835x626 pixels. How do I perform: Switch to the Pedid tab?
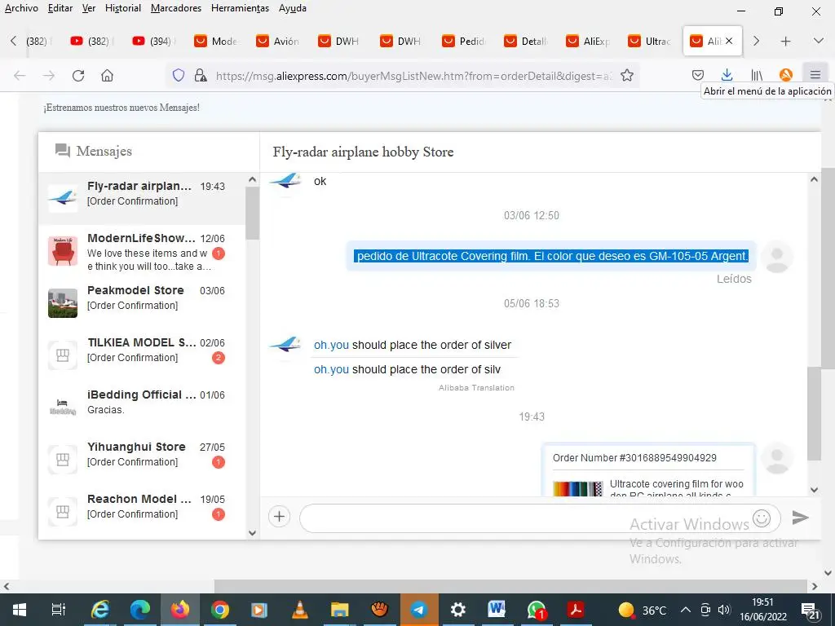point(465,41)
